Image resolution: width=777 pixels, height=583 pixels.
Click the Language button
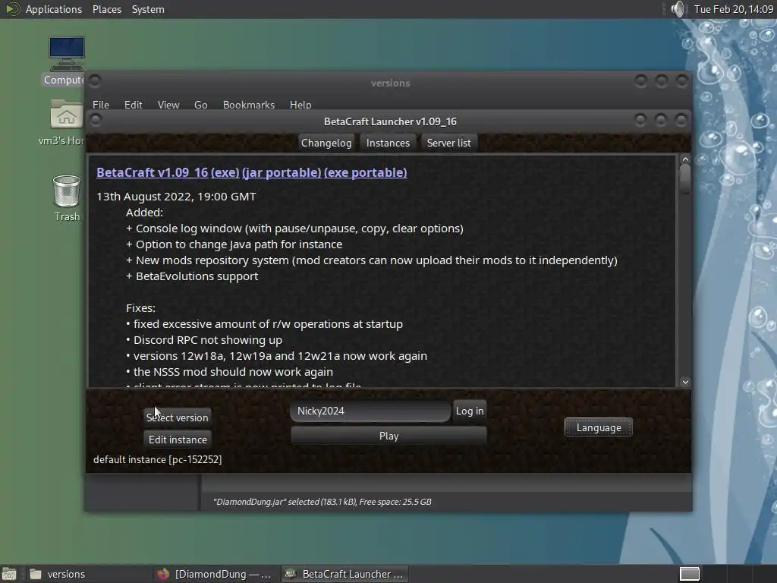599,427
